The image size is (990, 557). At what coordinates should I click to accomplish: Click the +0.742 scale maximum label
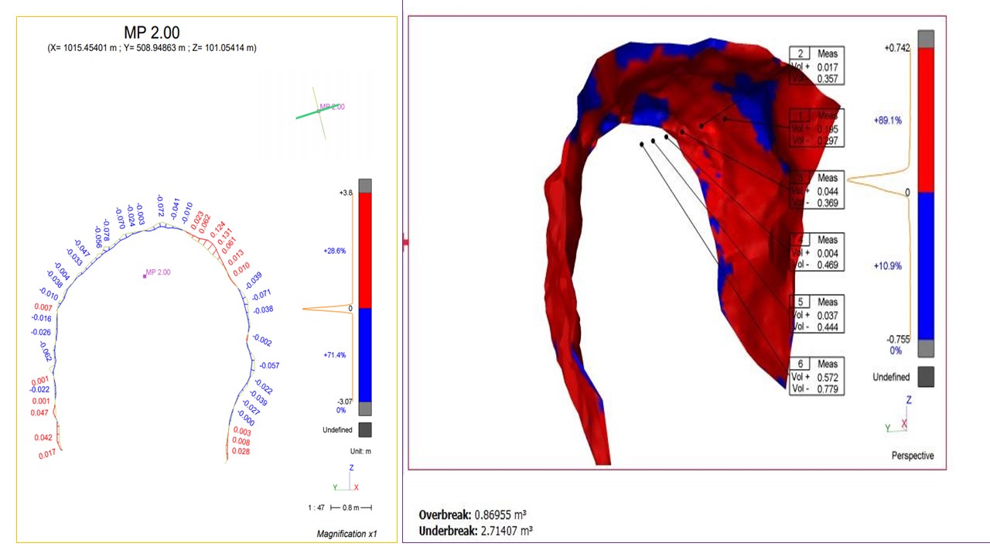pyautogui.click(x=897, y=48)
